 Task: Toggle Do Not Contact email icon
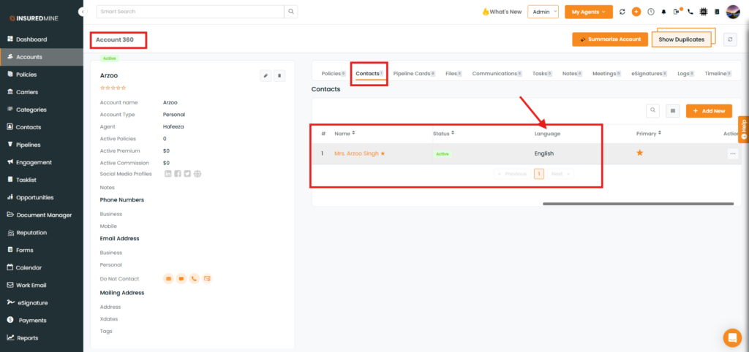168,278
